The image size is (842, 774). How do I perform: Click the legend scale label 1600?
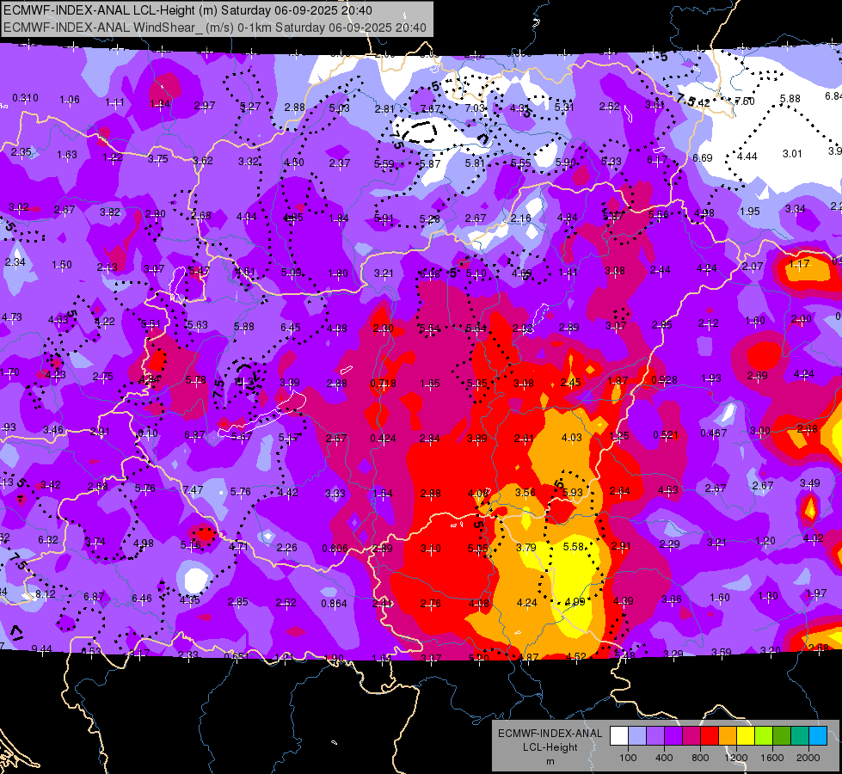pyautogui.click(x=772, y=758)
